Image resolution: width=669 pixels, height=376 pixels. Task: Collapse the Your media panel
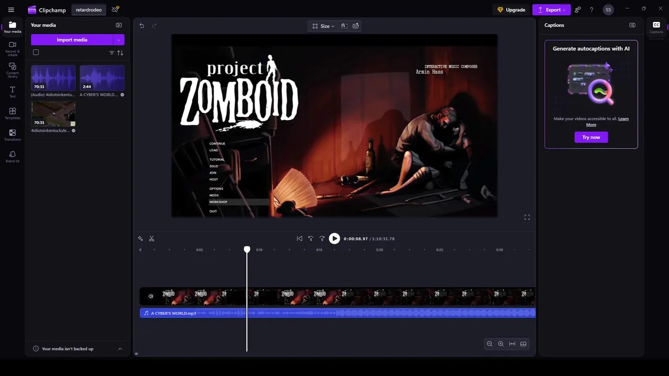[x=119, y=25]
